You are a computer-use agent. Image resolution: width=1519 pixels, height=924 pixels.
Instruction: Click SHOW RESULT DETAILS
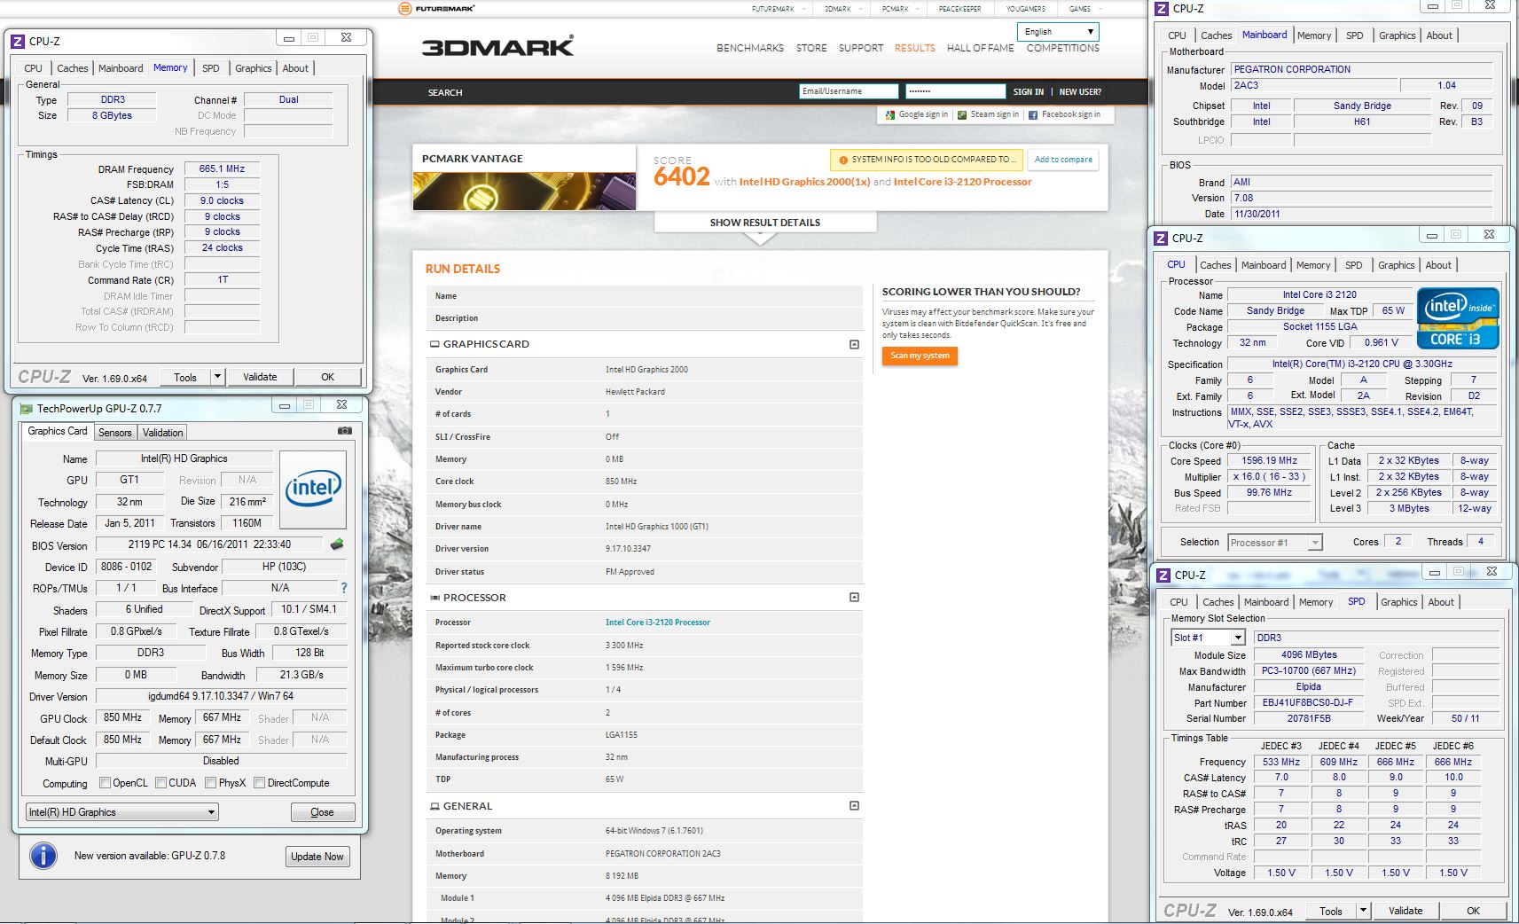click(x=765, y=223)
